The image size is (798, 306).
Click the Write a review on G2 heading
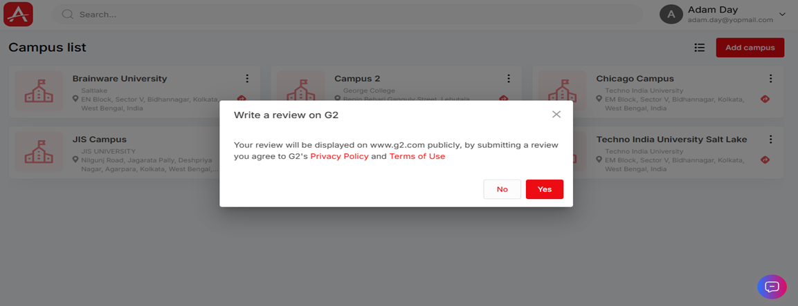[x=286, y=115]
